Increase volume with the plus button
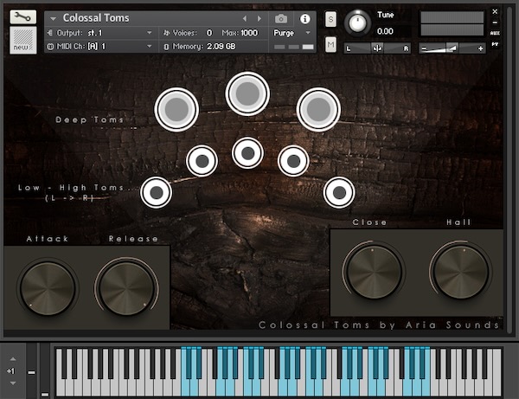The image size is (519, 399). [480, 49]
